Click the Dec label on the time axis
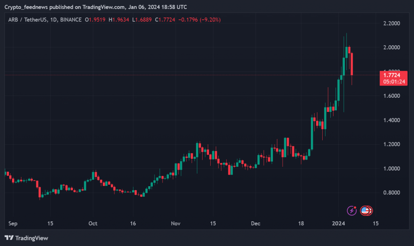 click(x=255, y=223)
